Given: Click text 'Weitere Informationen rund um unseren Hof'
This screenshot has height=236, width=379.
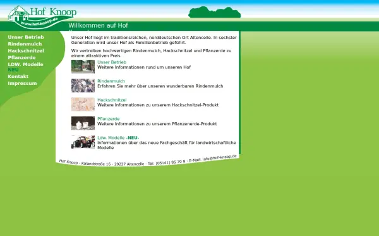Looking at the screenshot, I should click(x=144, y=67).
